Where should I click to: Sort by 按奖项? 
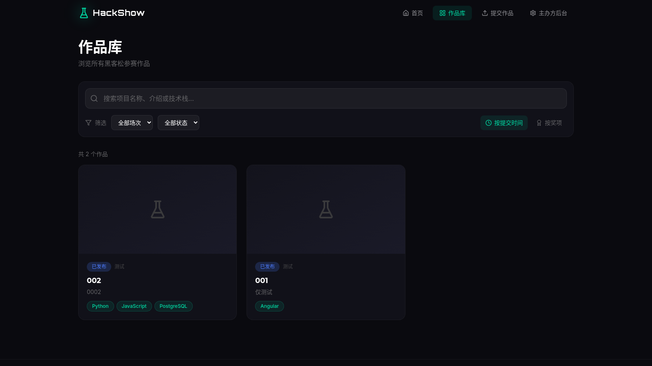pos(549,123)
